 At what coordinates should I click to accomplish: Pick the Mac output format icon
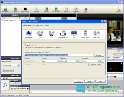click(x=74, y=34)
